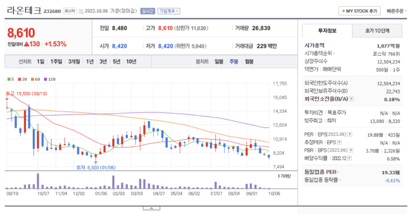
Task: Click the 시가 value 8,420
Action: pos(119,46)
